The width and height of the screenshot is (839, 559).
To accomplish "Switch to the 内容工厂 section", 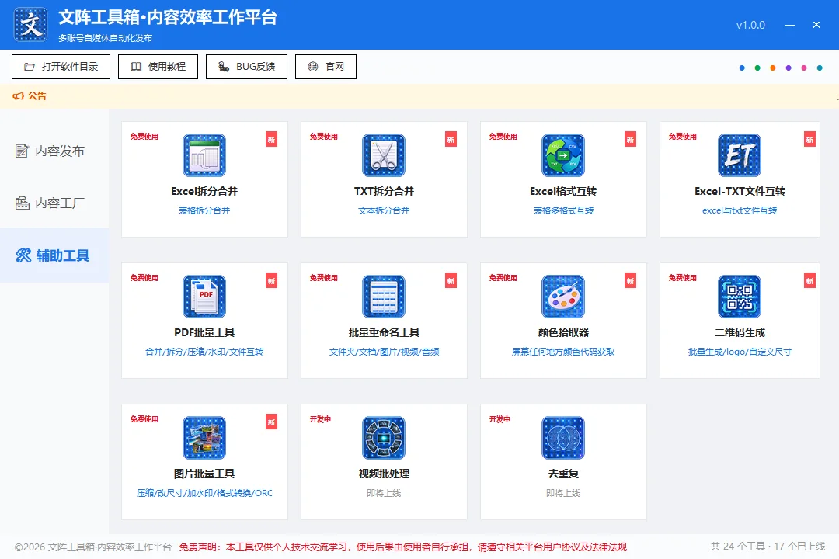I will pyautogui.click(x=54, y=203).
